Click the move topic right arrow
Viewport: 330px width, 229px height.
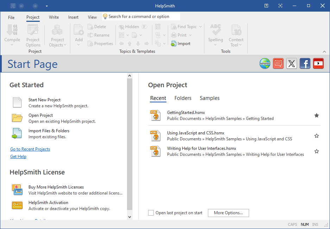coord(146,44)
